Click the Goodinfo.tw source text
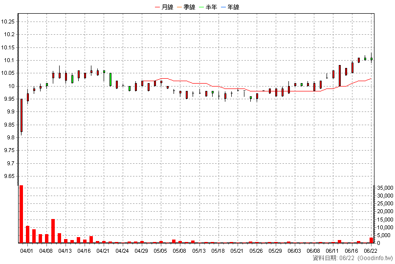The image size is (395, 264). tap(375, 258)
